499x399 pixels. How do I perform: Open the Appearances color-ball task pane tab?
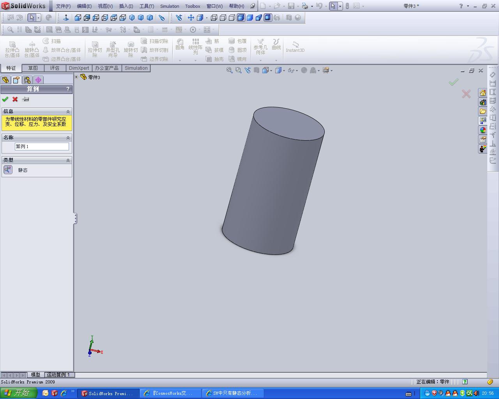(483, 130)
